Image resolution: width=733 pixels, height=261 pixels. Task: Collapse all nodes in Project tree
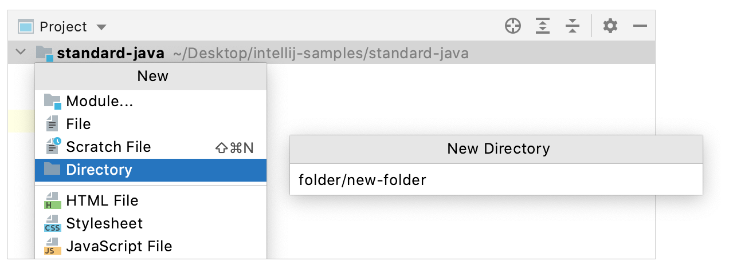(572, 26)
